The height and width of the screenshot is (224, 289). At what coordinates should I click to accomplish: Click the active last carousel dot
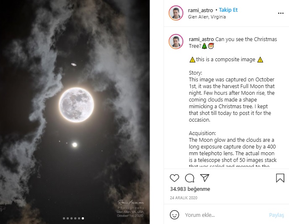tap(83, 218)
